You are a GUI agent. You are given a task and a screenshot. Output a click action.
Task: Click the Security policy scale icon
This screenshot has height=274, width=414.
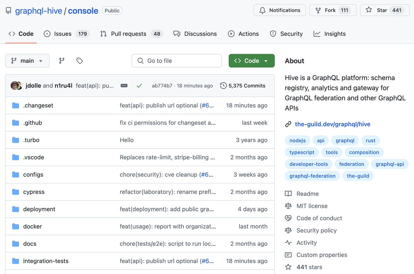tap(288, 230)
